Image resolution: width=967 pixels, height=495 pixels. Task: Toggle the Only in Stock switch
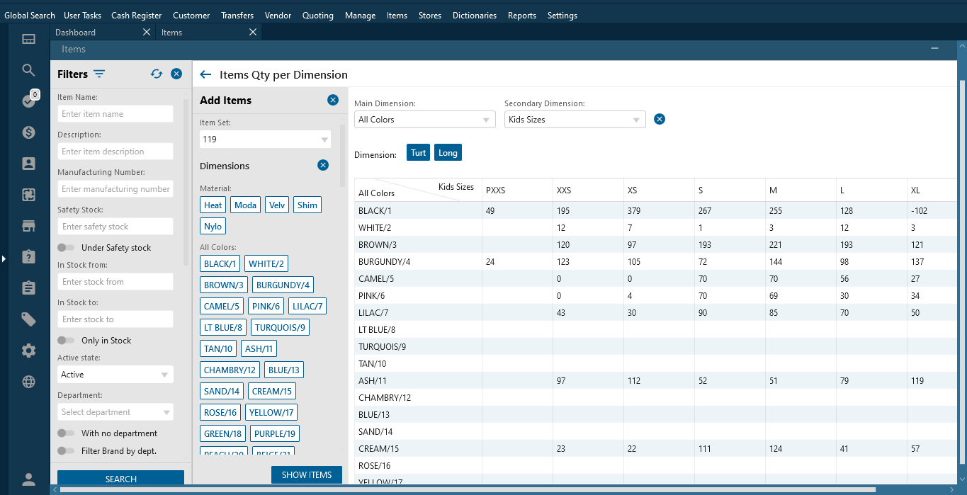click(66, 341)
